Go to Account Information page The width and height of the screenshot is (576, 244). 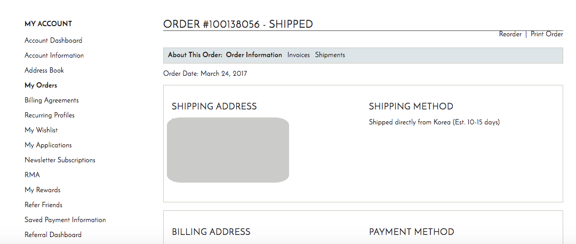(x=54, y=56)
